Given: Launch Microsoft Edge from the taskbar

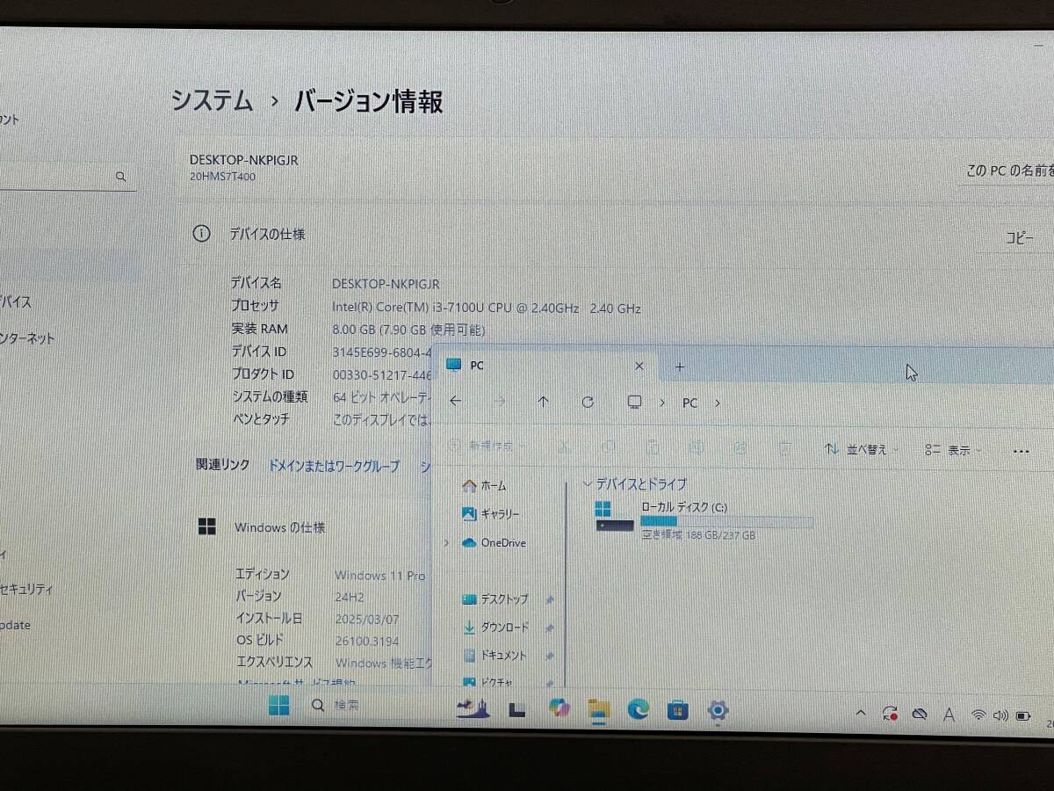Looking at the screenshot, I should point(639,709).
